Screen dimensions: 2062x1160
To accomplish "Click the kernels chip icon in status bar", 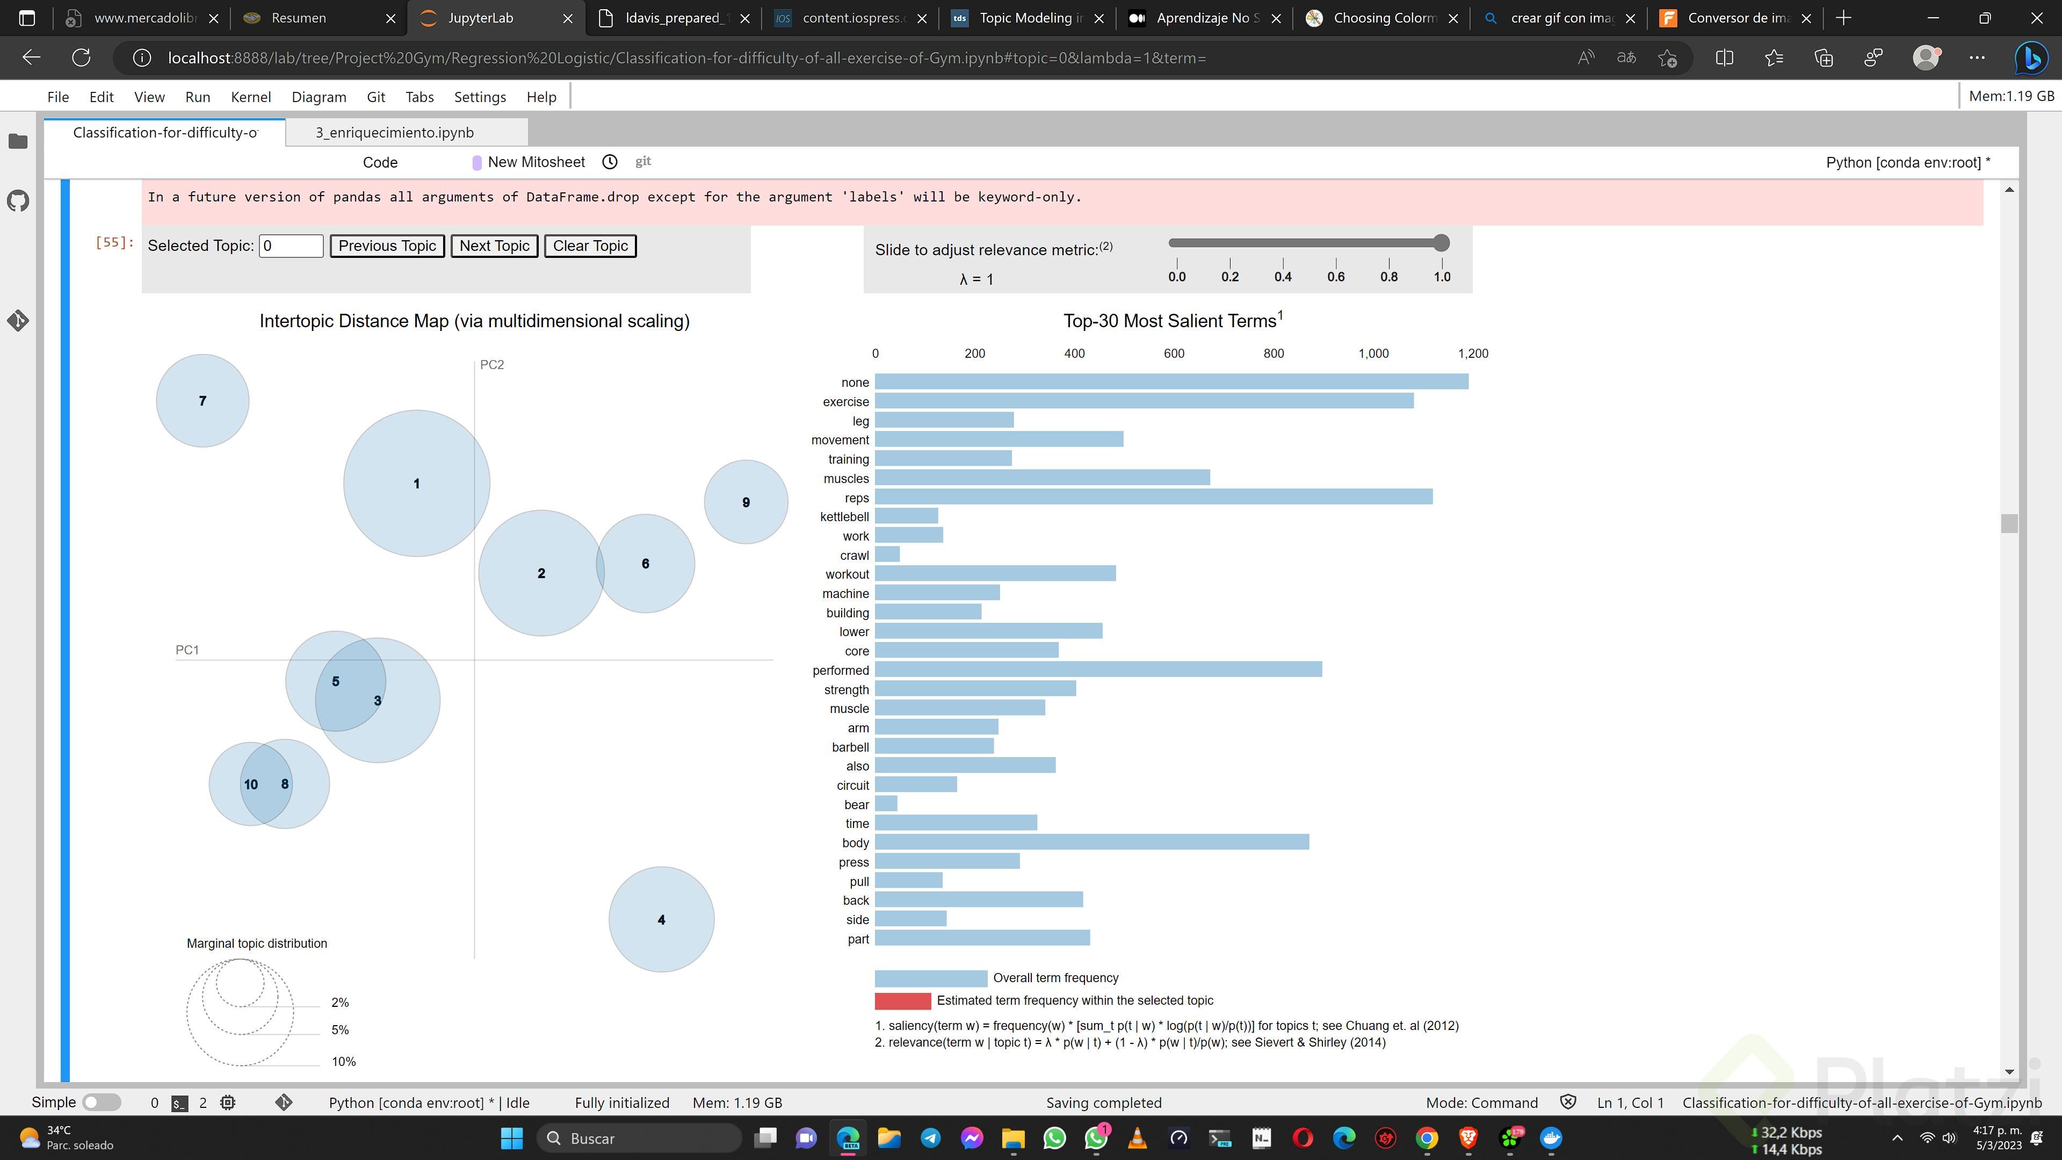I will (x=228, y=1103).
